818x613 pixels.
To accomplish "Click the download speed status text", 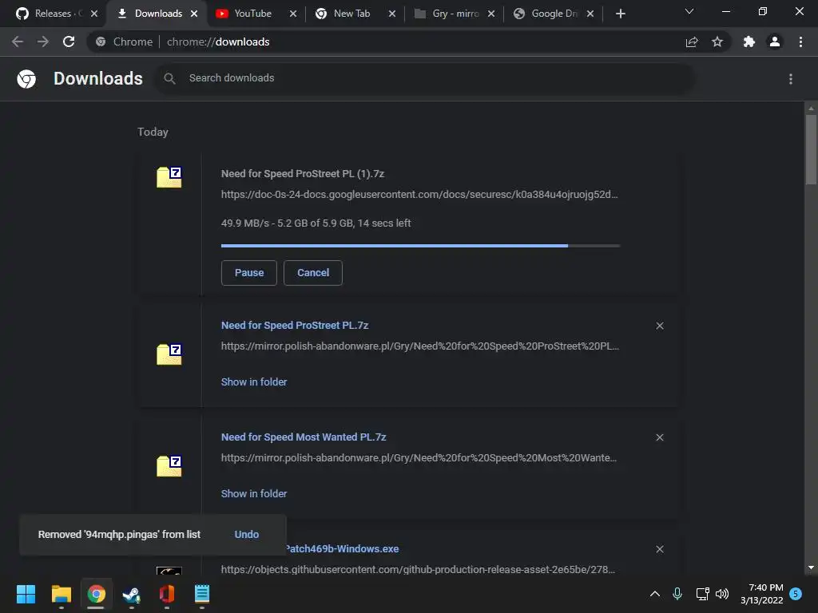I will 316,223.
